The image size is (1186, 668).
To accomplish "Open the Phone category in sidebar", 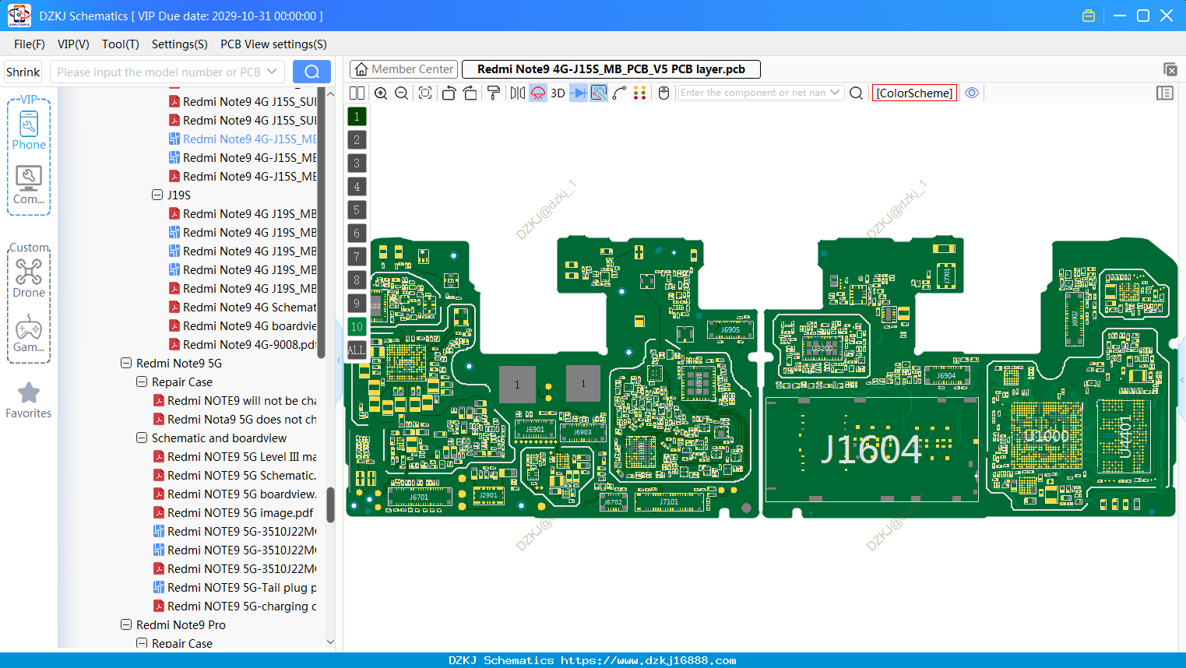I will pyautogui.click(x=29, y=130).
